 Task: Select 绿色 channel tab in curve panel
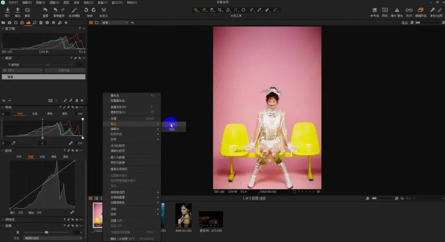tap(54, 157)
